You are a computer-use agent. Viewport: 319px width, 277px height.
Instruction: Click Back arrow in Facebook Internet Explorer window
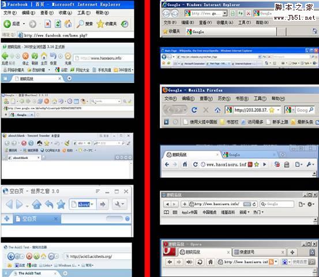click(x=7, y=24)
